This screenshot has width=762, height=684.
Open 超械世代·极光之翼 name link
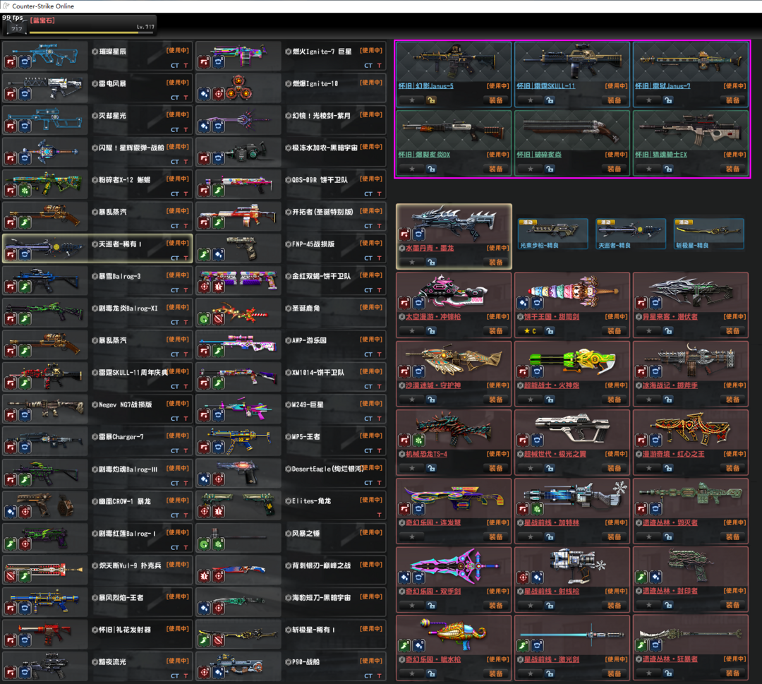555,454
